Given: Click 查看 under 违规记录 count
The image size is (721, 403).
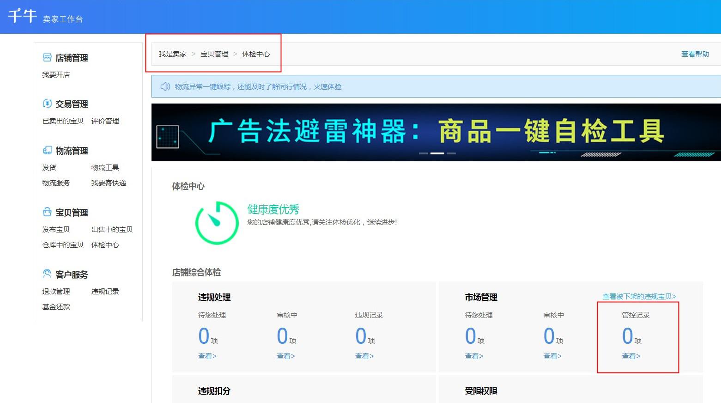Looking at the screenshot, I should click(x=364, y=356).
